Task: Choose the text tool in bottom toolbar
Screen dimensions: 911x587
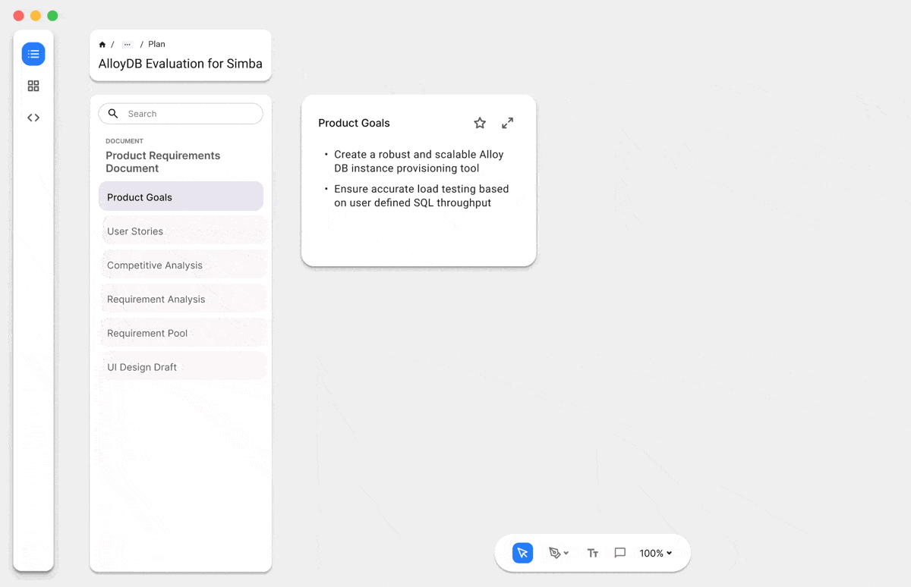Action: coord(593,553)
